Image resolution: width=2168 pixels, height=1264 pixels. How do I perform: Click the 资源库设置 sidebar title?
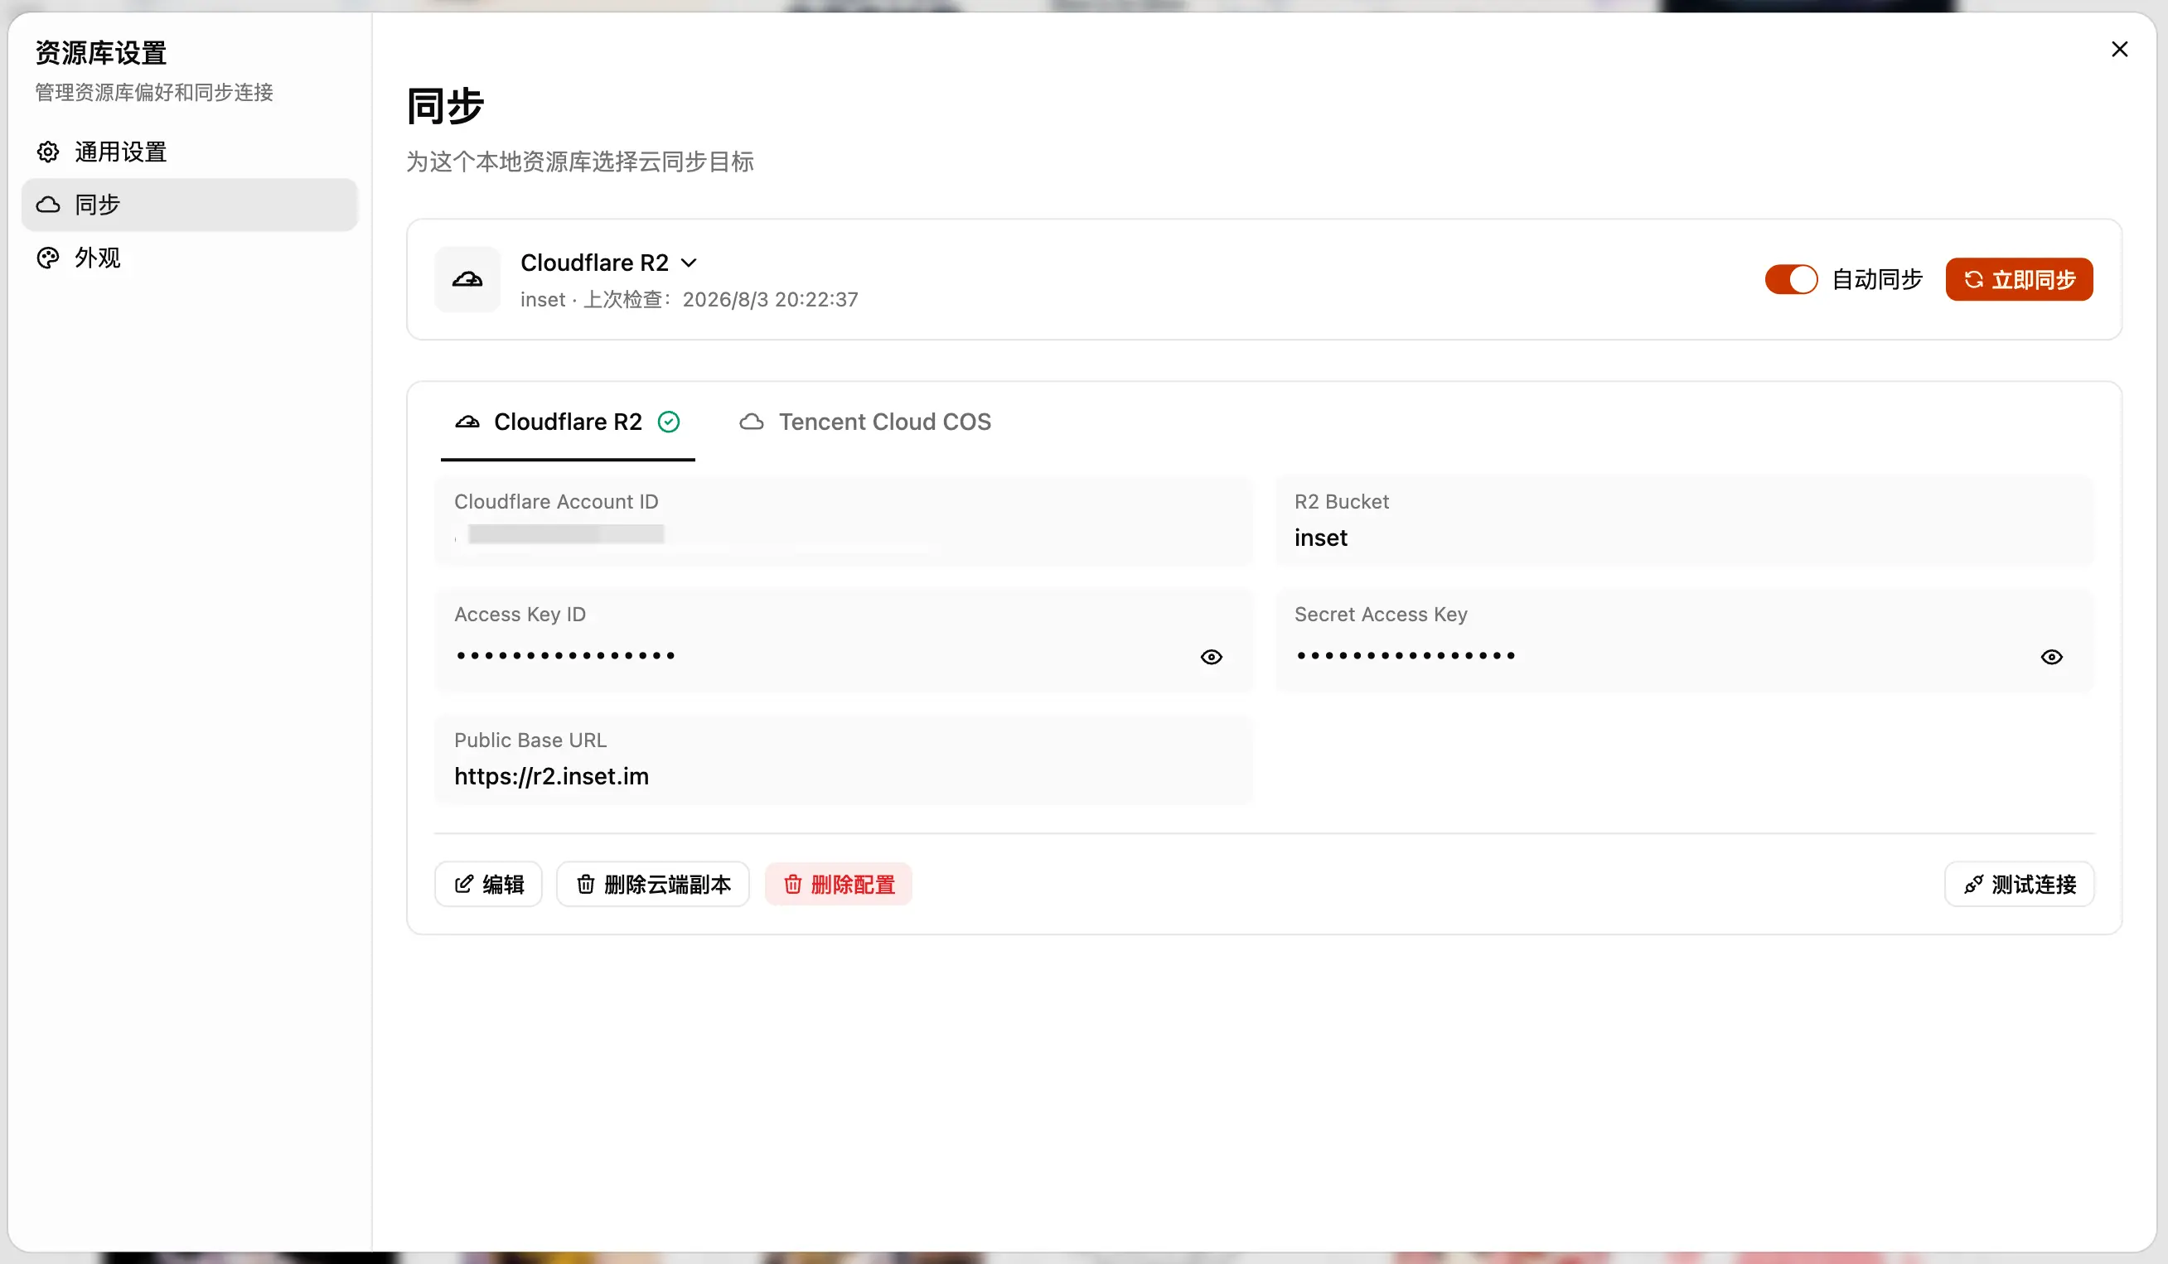coord(100,53)
